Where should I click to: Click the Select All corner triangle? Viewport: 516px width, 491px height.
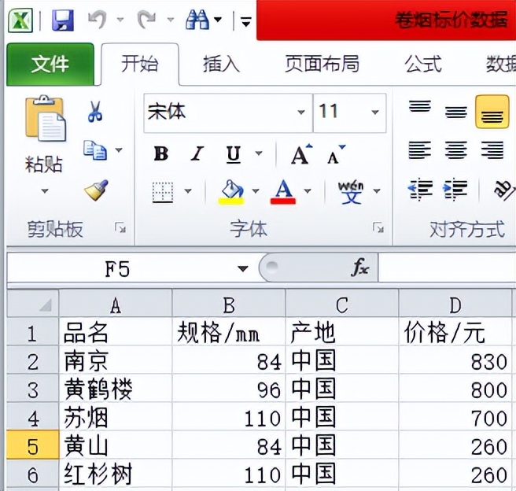pos(32,304)
